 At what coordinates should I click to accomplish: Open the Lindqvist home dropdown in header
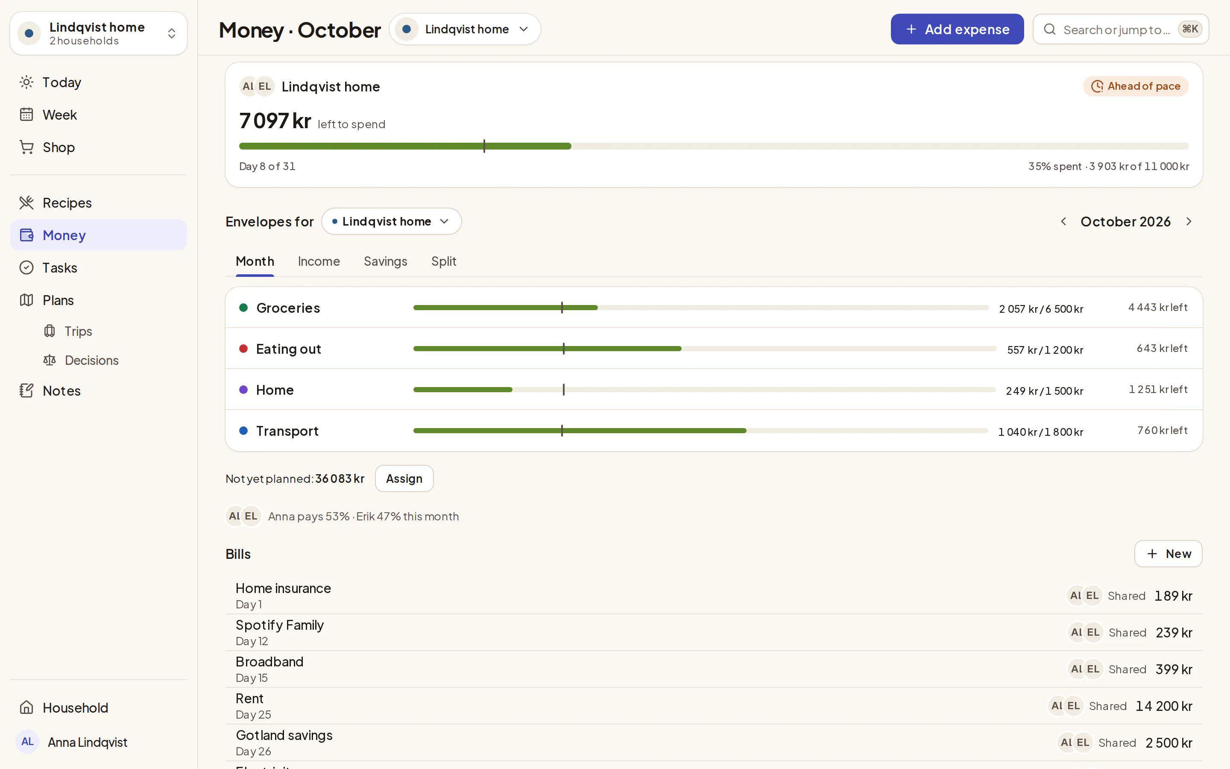[x=465, y=29]
